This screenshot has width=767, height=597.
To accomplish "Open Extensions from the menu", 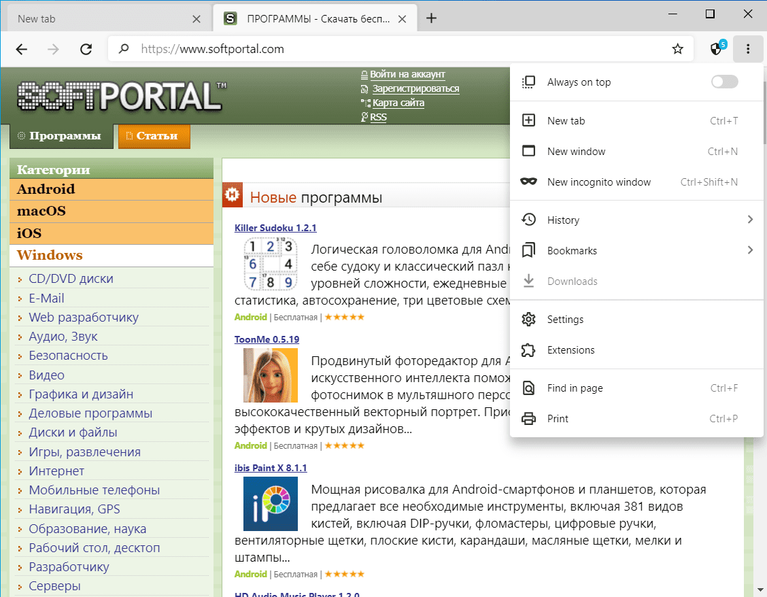I will (x=636, y=350).
